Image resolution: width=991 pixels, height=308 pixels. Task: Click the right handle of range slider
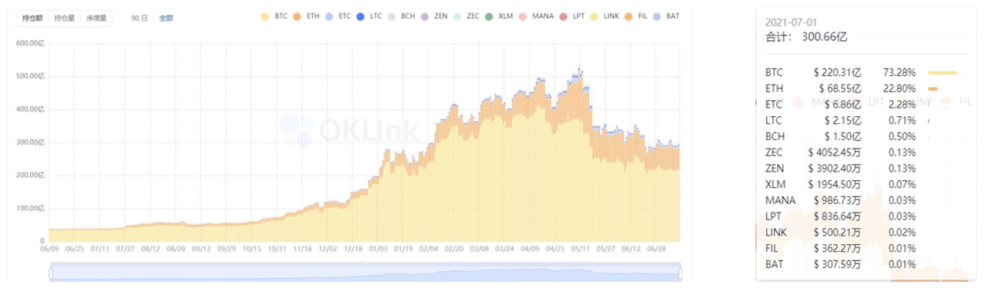click(x=680, y=274)
